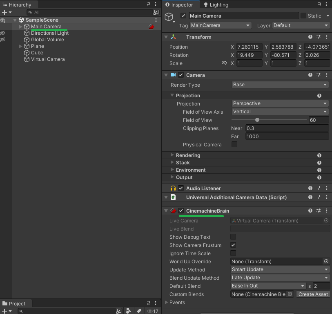The height and width of the screenshot is (314, 332).
Task: Open the Hierarchy create plus button
Action: click(7, 12)
